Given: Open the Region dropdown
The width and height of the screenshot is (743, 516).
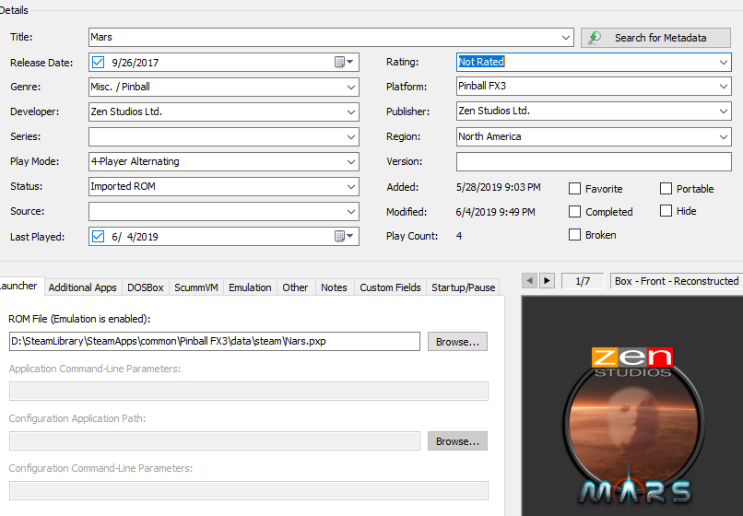Looking at the screenshot, I should (724, 137).
